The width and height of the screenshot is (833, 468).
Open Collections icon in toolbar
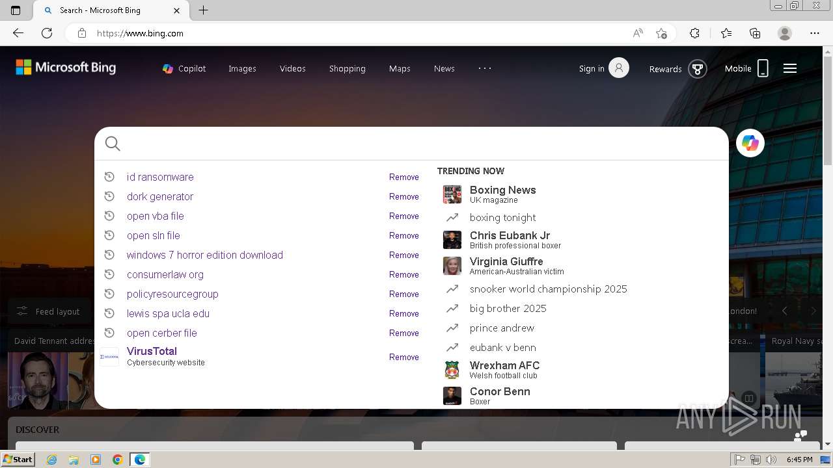point(755,33)
